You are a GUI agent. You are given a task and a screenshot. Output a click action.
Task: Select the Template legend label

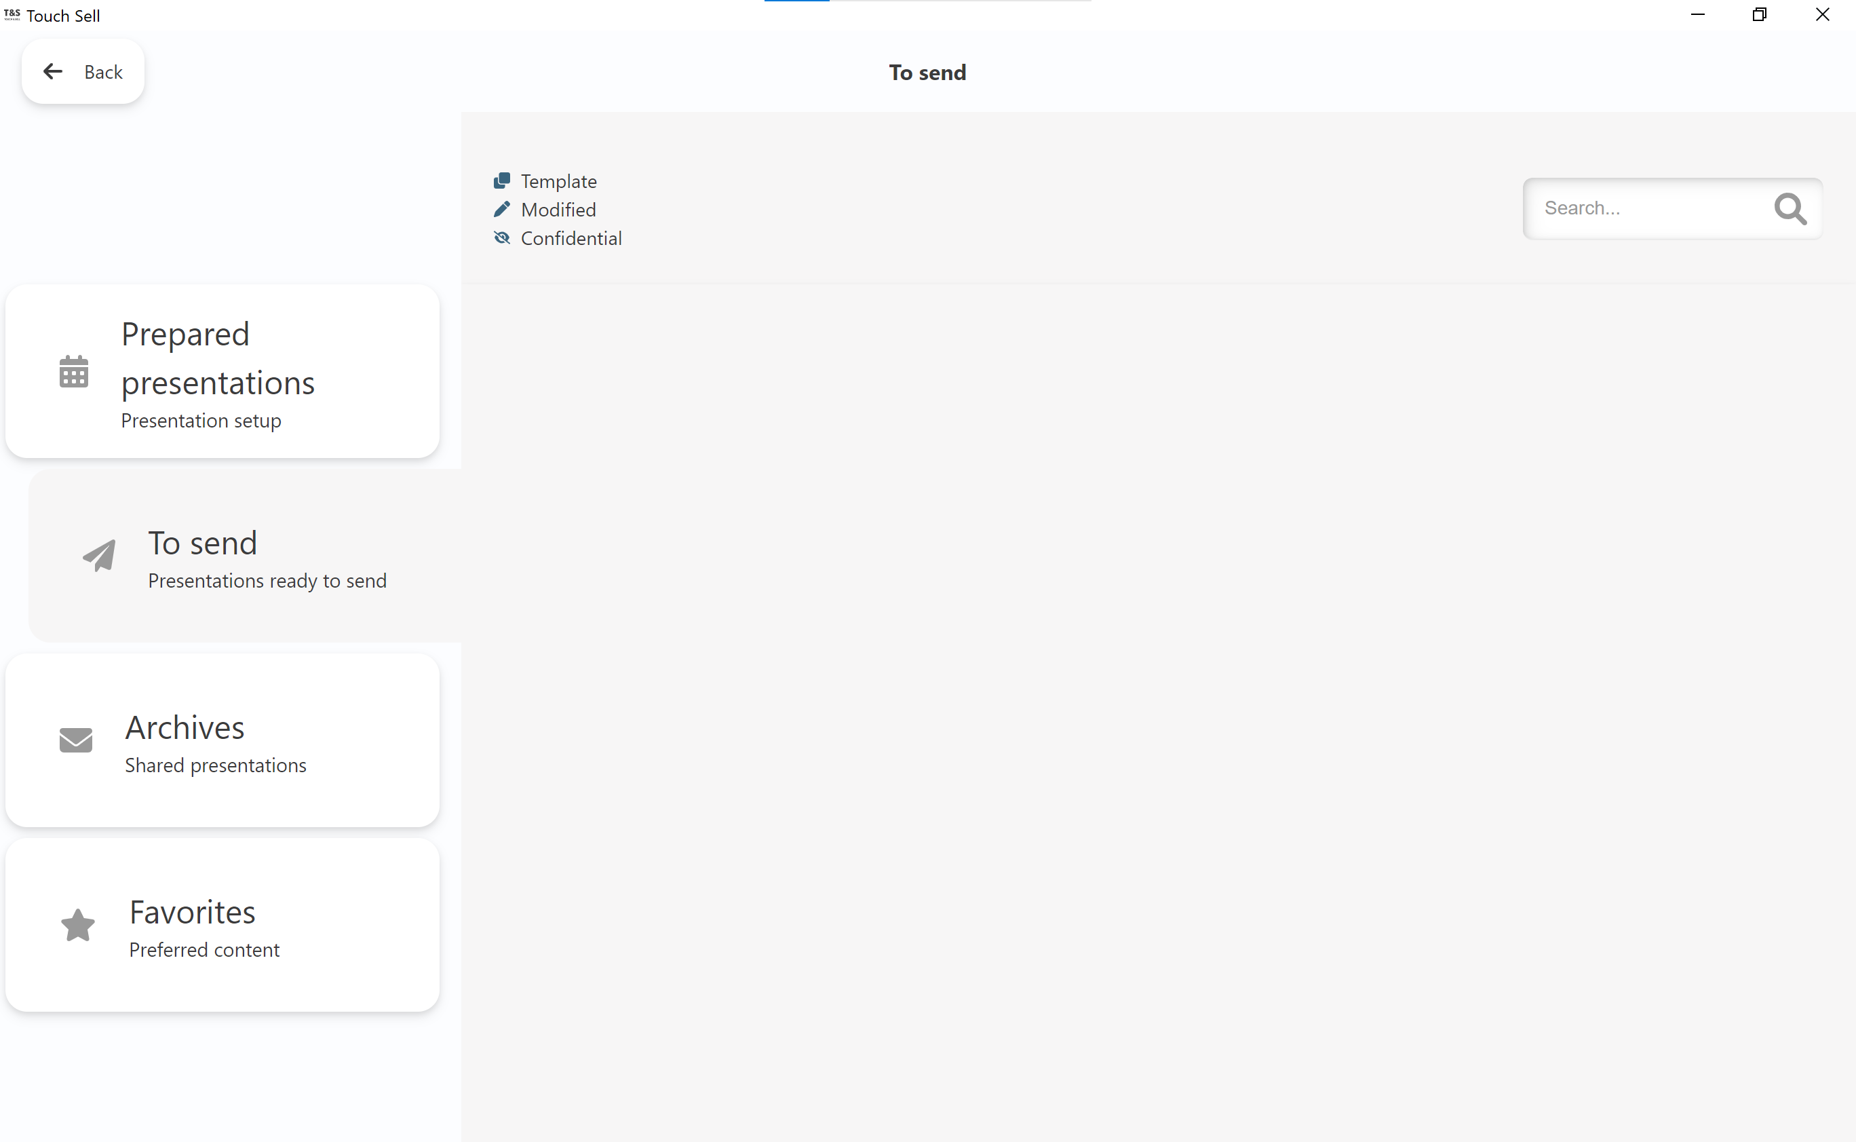pos(559,181)
